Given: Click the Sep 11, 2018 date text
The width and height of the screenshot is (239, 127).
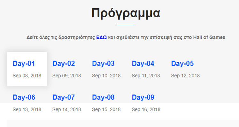Looking at the screenshot, I should tap(146, 75).
